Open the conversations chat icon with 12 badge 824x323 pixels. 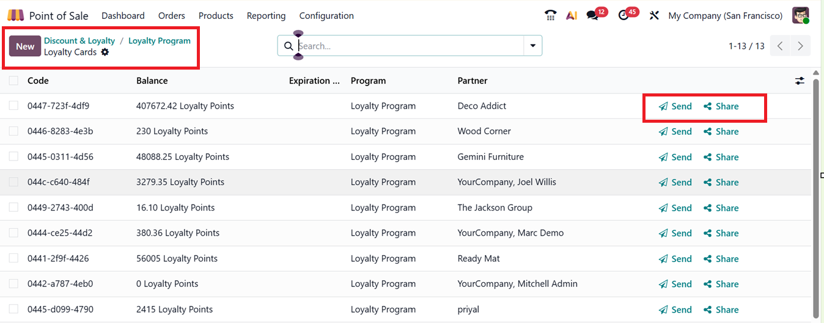[x=592, y=16]
